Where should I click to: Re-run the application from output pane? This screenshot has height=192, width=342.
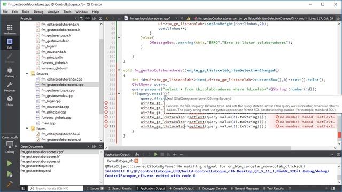coord(156,154)
